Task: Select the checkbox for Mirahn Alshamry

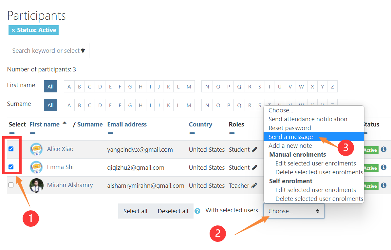Action: (x=11, y=185)
